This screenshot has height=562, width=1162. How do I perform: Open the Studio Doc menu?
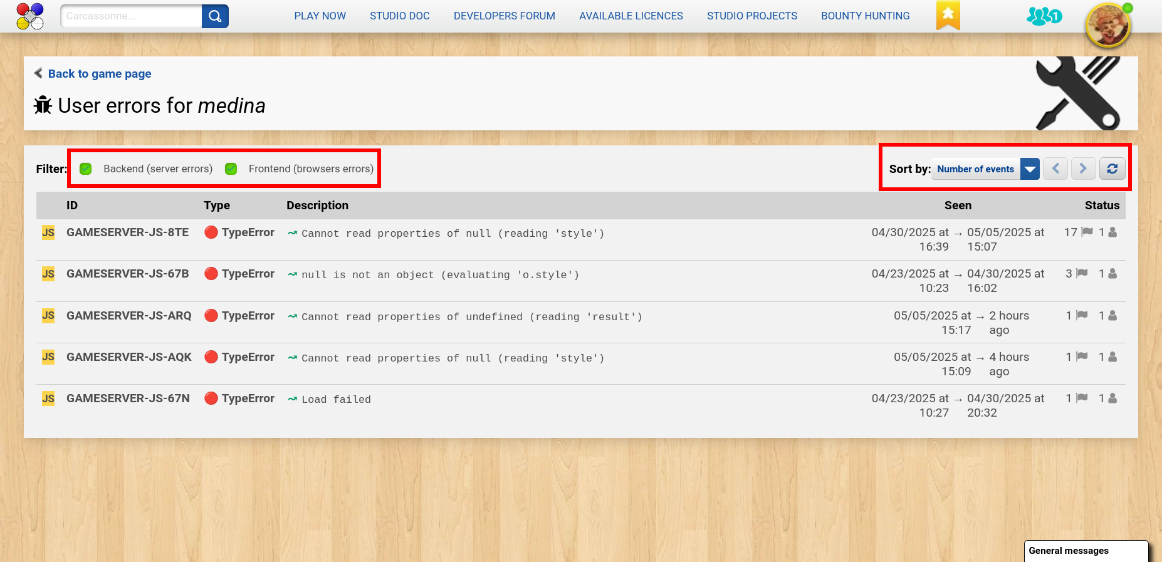pos(399,16)
